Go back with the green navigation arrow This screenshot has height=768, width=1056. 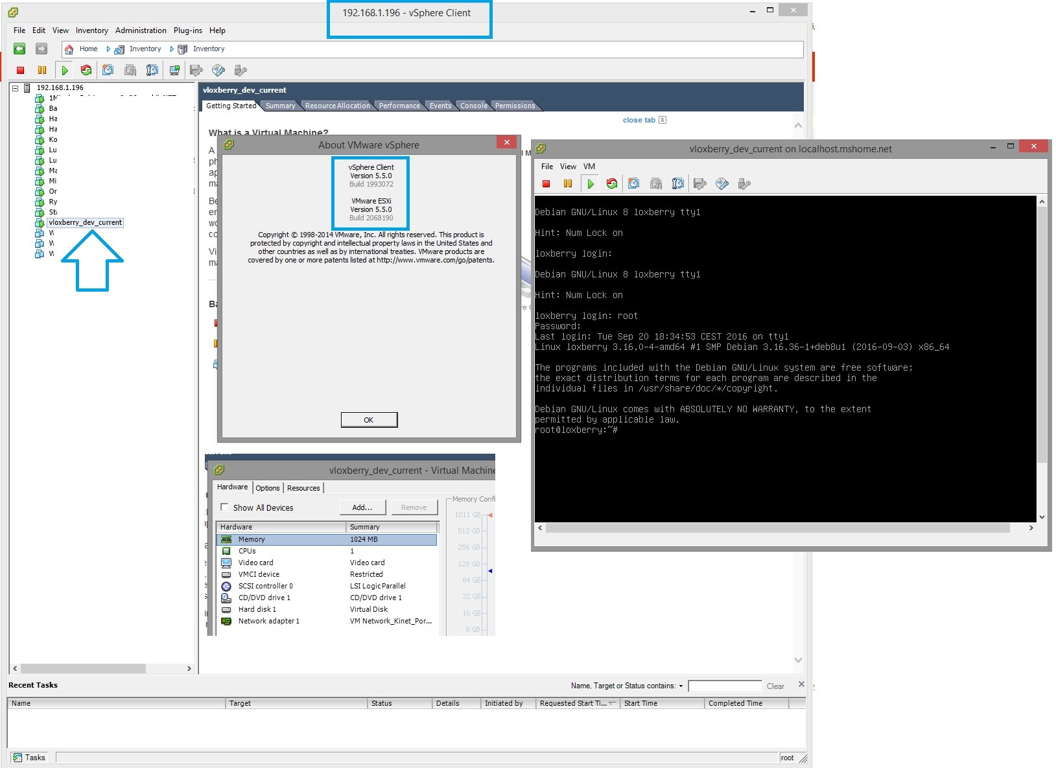click(19, 49)
